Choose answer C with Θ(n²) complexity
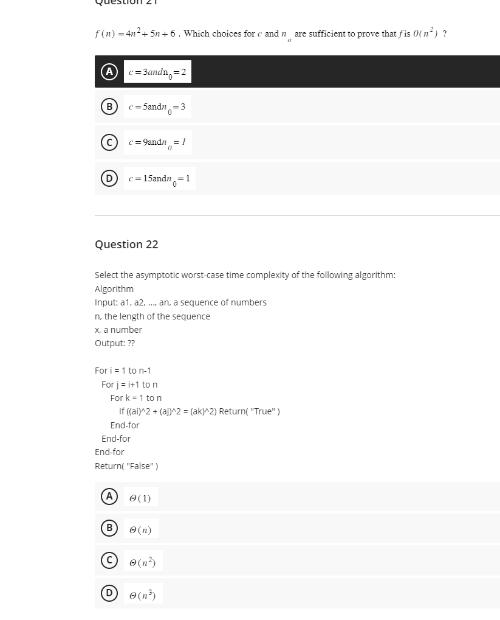 [x=142, y=560]
